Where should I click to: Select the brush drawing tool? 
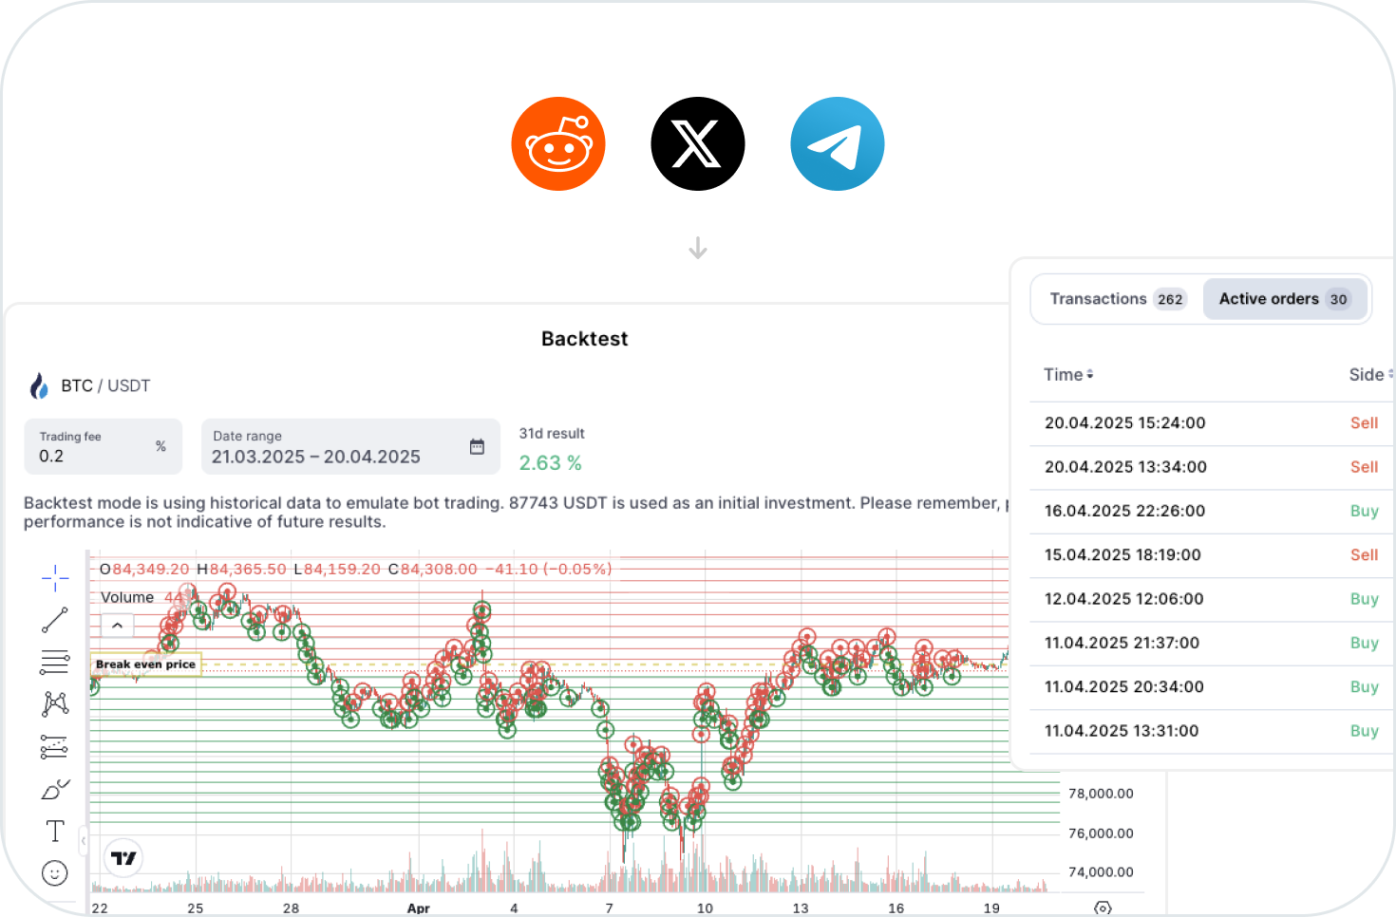coord(55,789)
